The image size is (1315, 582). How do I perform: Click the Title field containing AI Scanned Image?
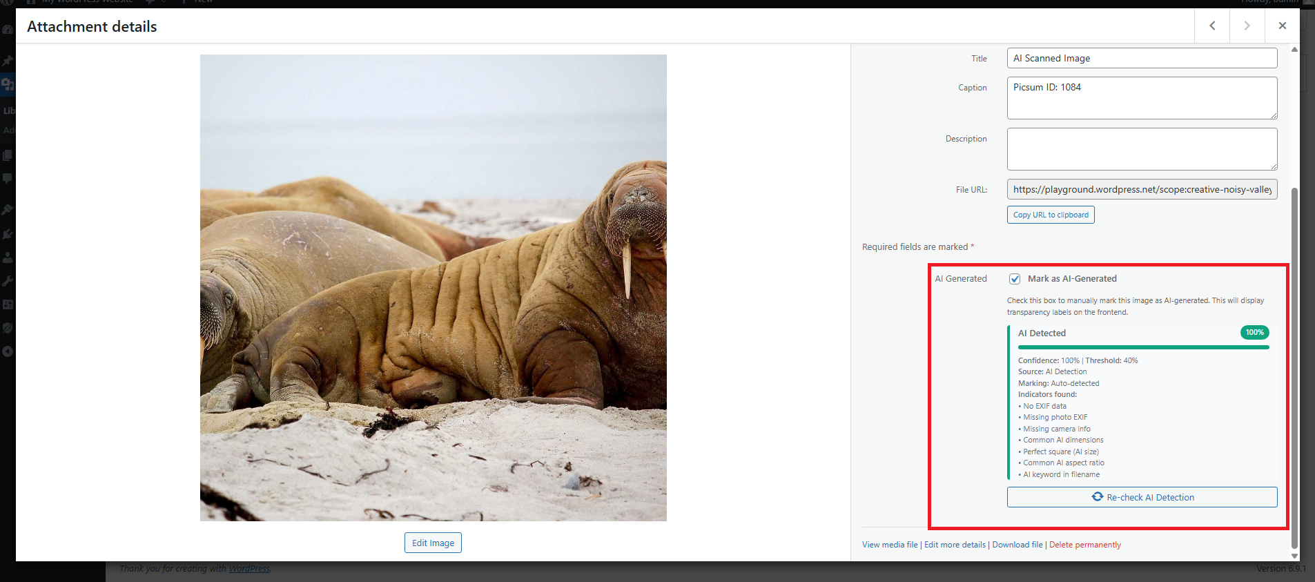(x=1142, y=58)
